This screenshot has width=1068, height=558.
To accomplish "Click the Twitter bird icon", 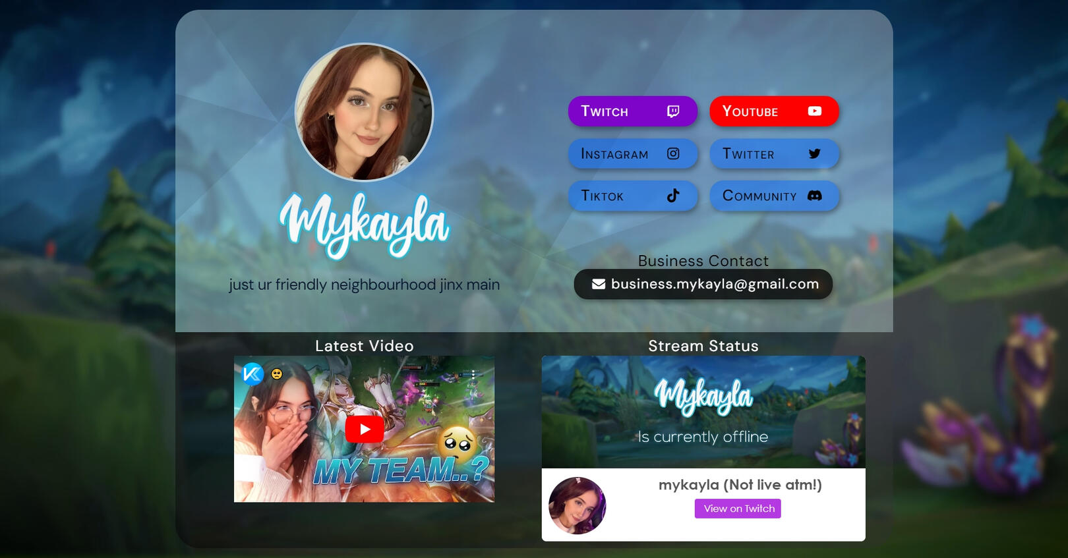I will 814,153.
